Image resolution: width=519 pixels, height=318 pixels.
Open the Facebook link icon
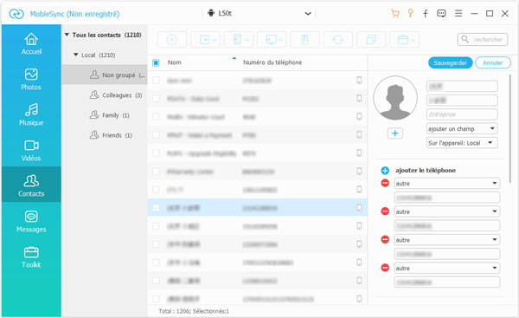click(x=426, y=13)
